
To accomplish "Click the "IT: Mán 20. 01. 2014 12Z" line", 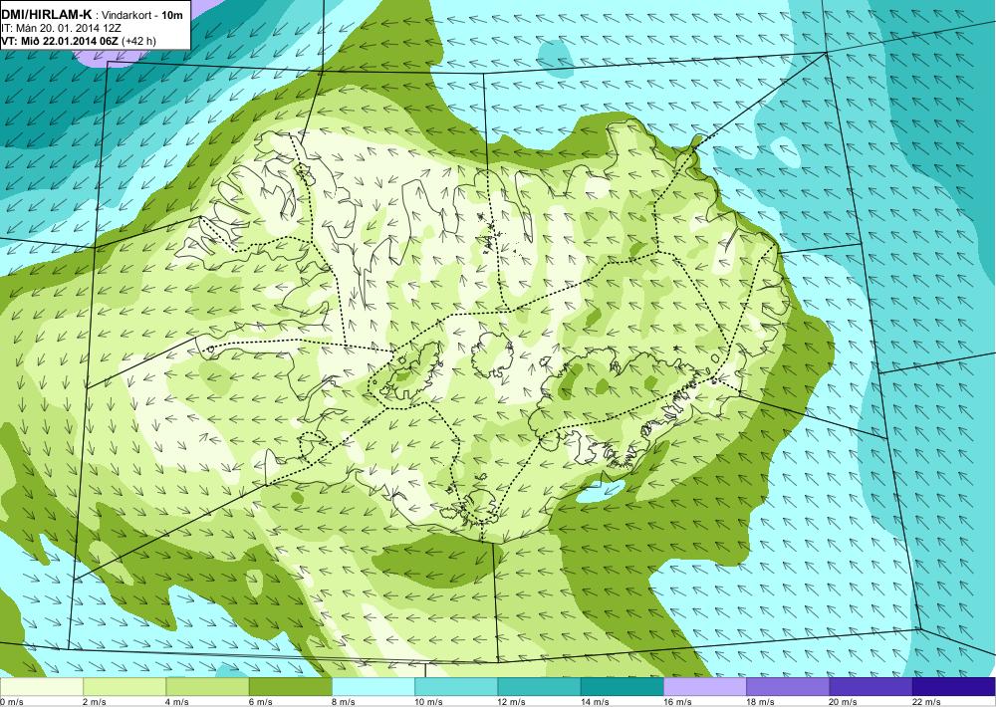I will coord(62,28).
